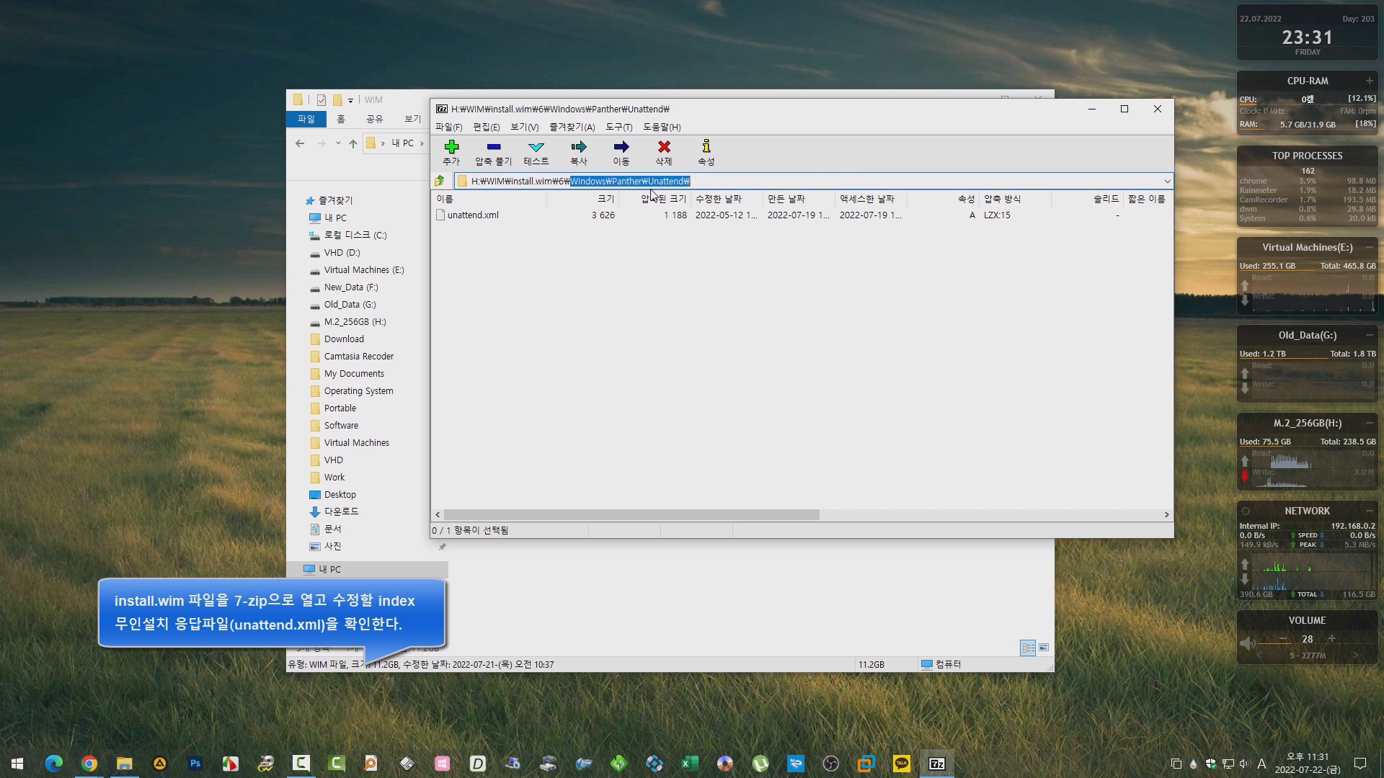Switch Explorer to the large icons view
This screenshot has width=1384, height=778.
click(x=1044, y=648)
